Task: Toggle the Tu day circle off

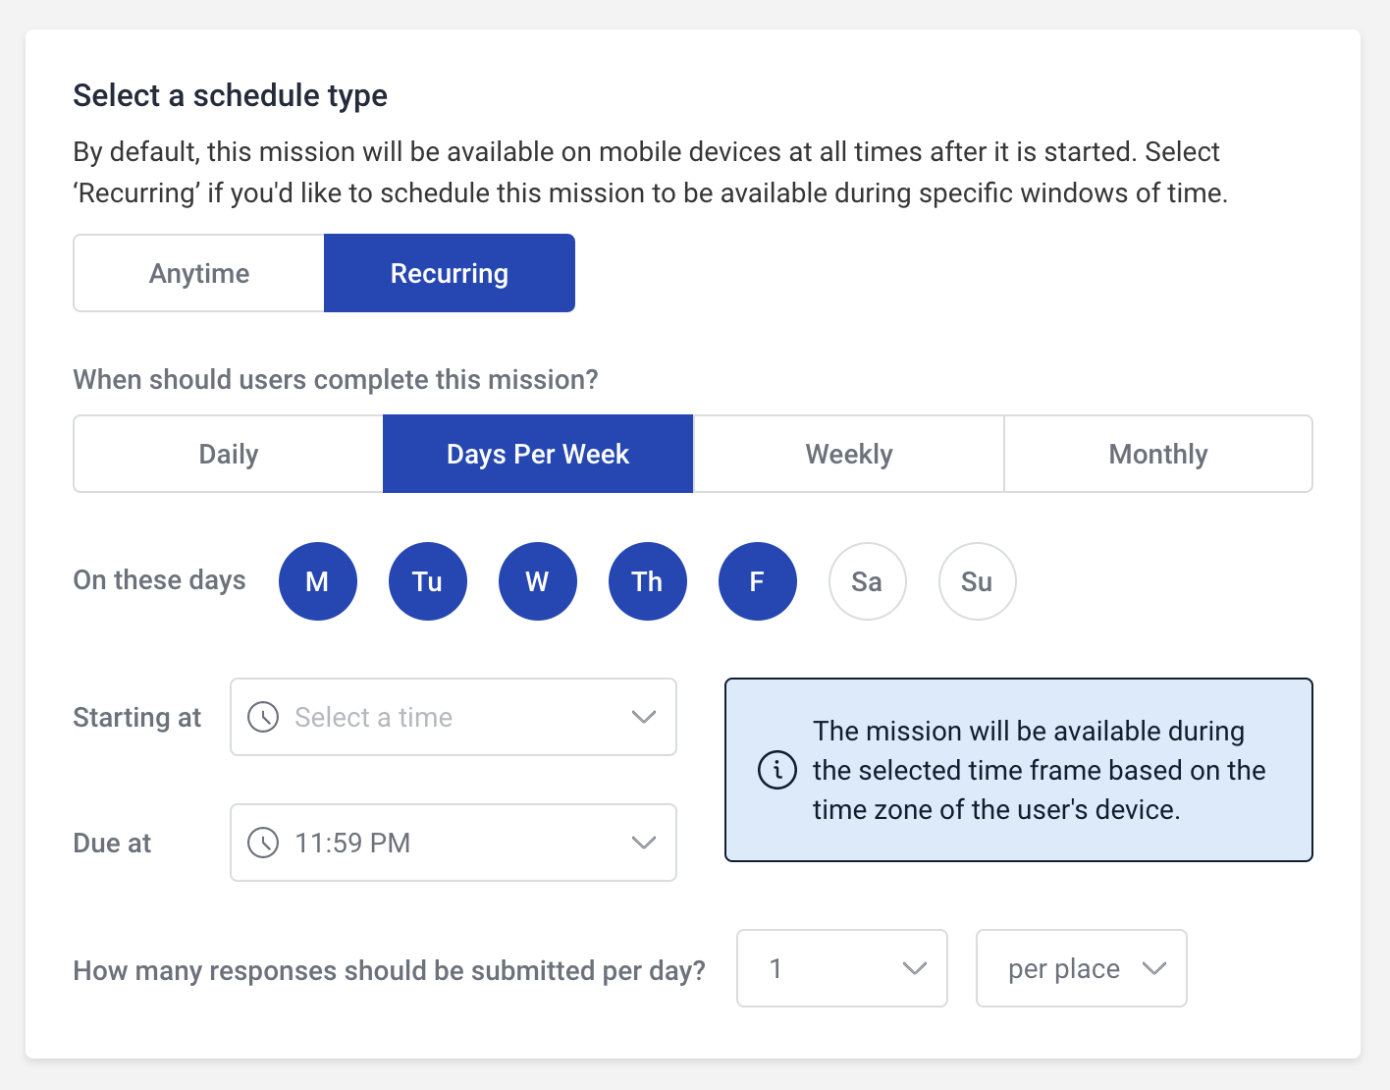Action: click(427, 581)
